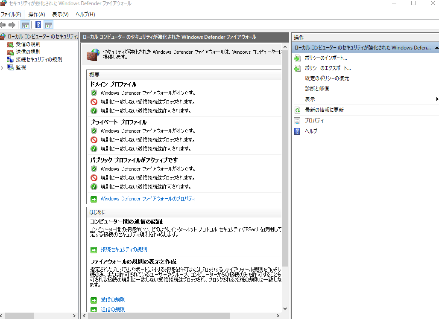This screenshot has width=439, height=319.
Task: Click the help icon beside ヘルプ action
Action: (297, 131)
